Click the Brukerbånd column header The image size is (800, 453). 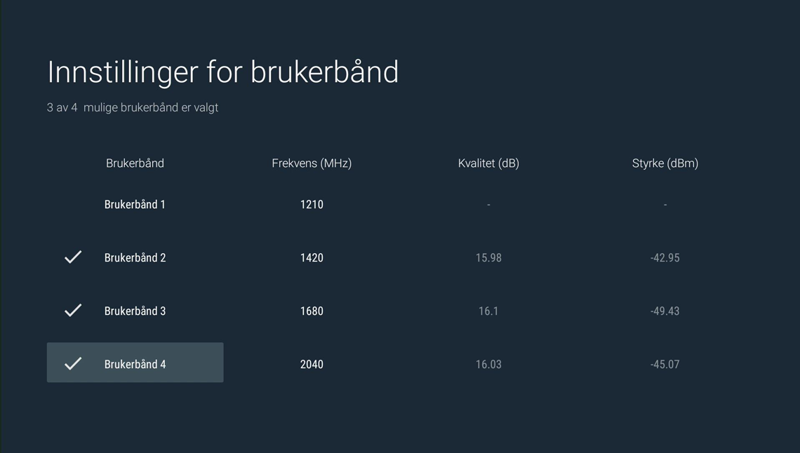point(135,163)
